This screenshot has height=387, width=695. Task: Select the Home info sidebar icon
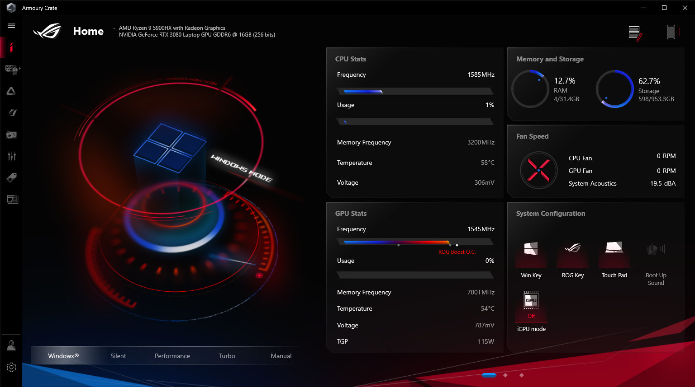[11, 47]
